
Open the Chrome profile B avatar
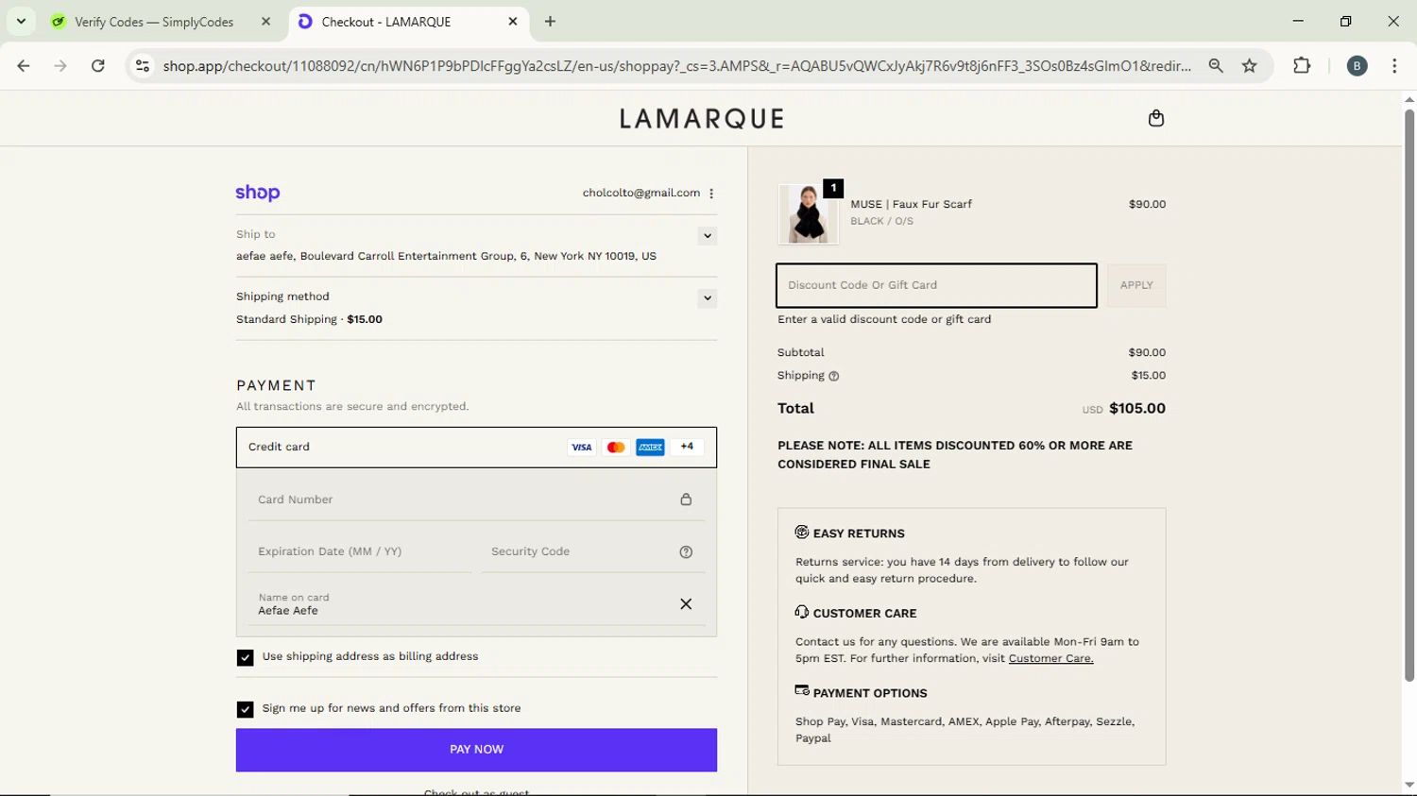[1357, 66]
